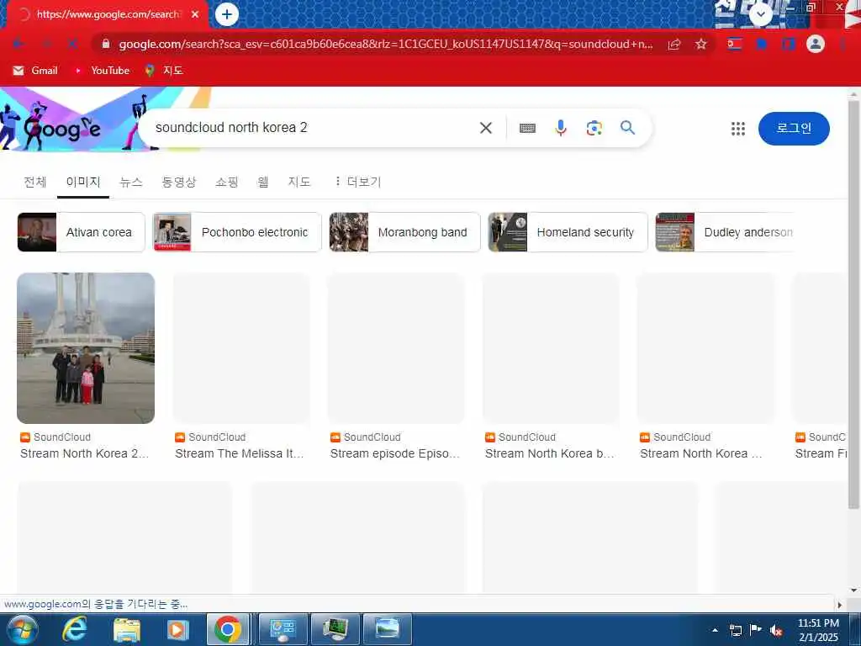The image size is (861, 646).
Task: Open Action Center flag tray icon
Action: [756, 629]
